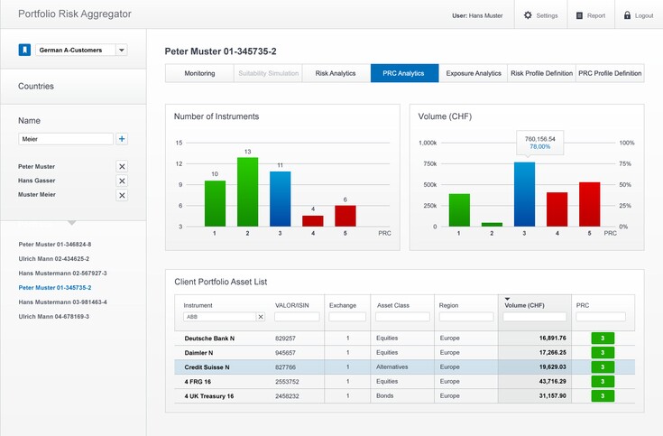Add name with the plus icon
This screenshot has height=436, width=663.
click(122, 139)
